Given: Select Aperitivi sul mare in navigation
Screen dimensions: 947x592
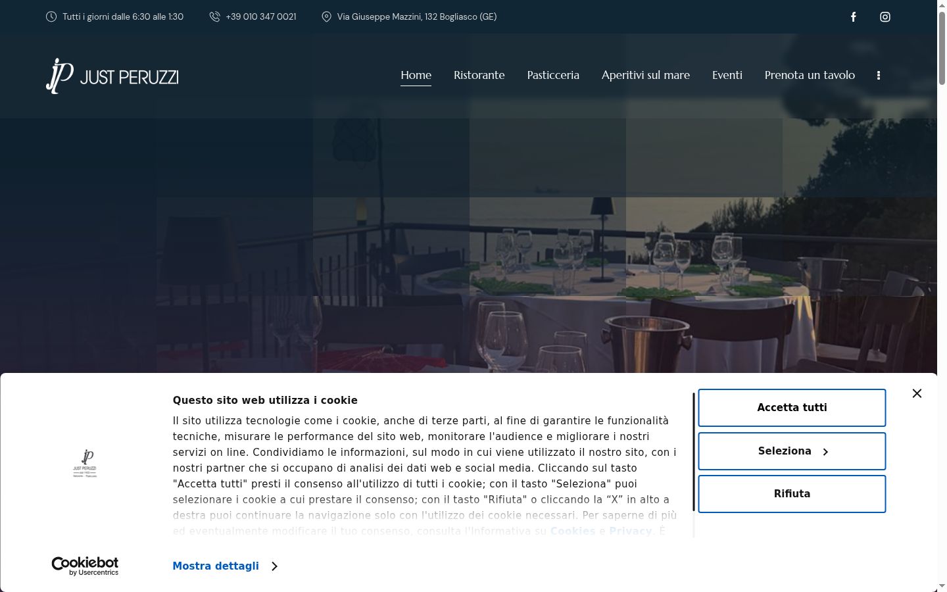Looking at the screenshot, I should point(646,75).
